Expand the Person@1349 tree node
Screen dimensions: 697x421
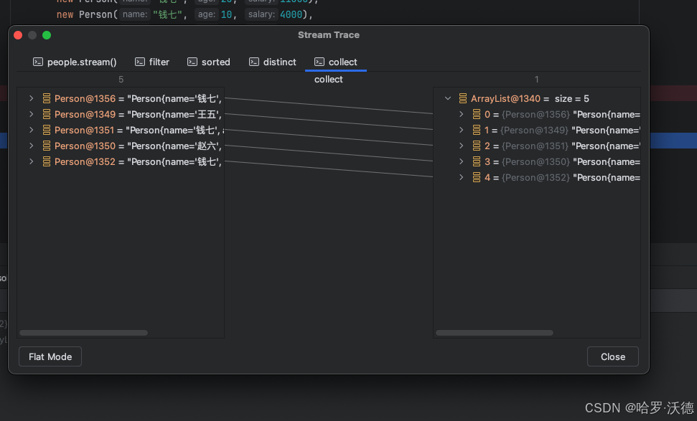coord(31,114)
